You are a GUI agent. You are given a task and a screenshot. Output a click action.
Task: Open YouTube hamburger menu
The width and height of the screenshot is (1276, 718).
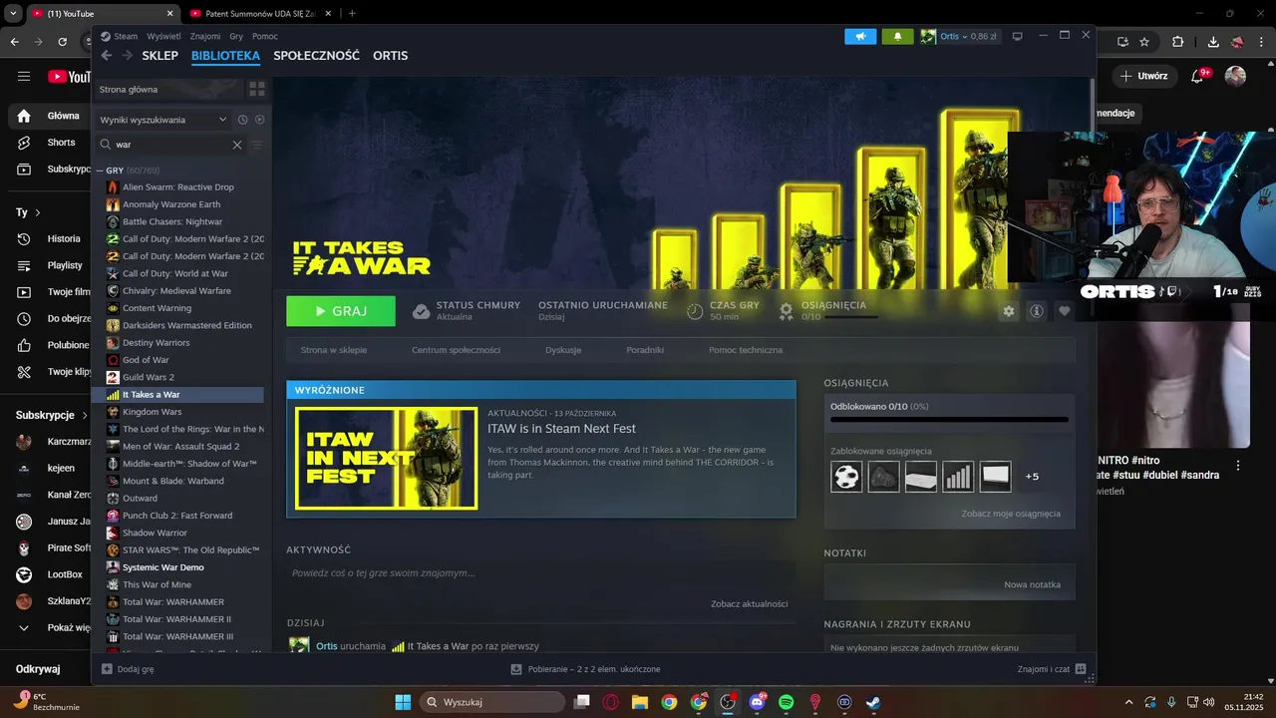pyautogui.click(x=24, y=76)
